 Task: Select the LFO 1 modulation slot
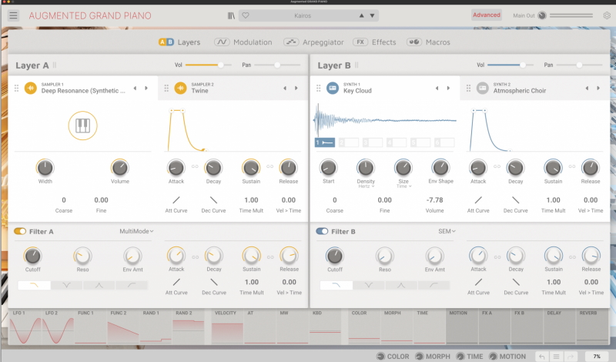25,327
